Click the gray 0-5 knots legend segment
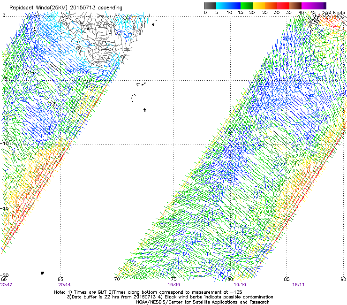This screenshot has height=305, width=347. (210, 6)
